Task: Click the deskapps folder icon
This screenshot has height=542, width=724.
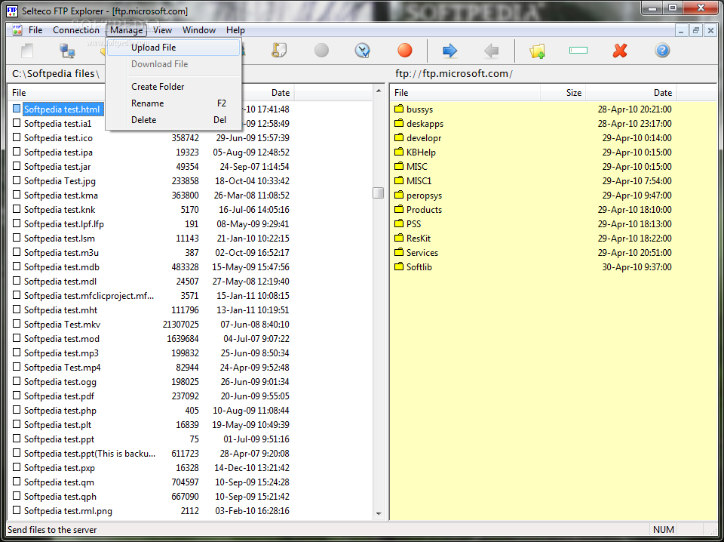Action: (400, 123)
